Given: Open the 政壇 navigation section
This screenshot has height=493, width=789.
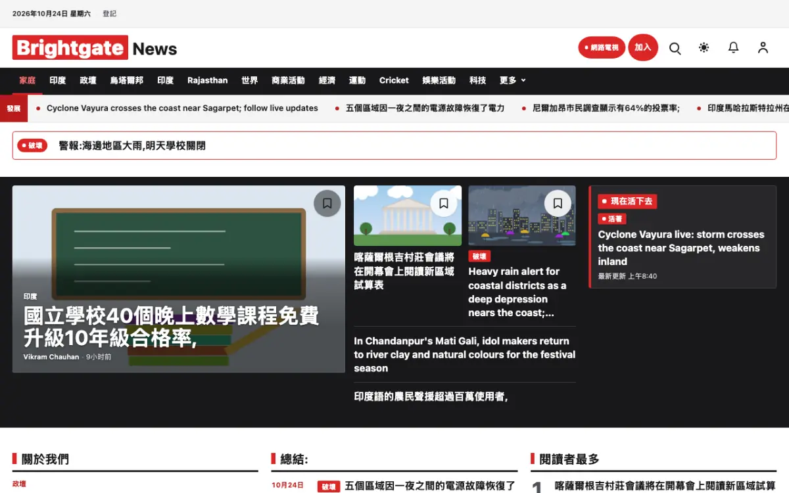Looking at the screenshot, I should click(88, 80).
